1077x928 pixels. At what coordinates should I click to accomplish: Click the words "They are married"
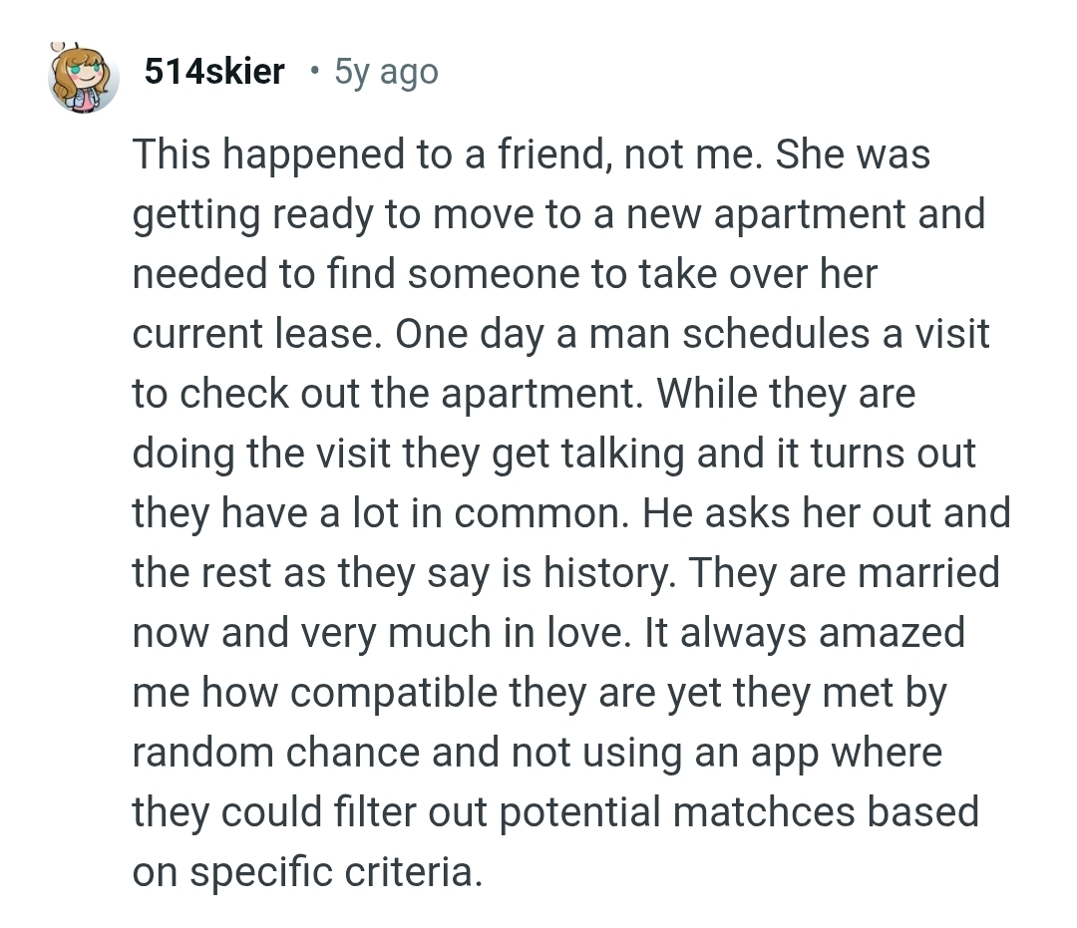[844, 573]
